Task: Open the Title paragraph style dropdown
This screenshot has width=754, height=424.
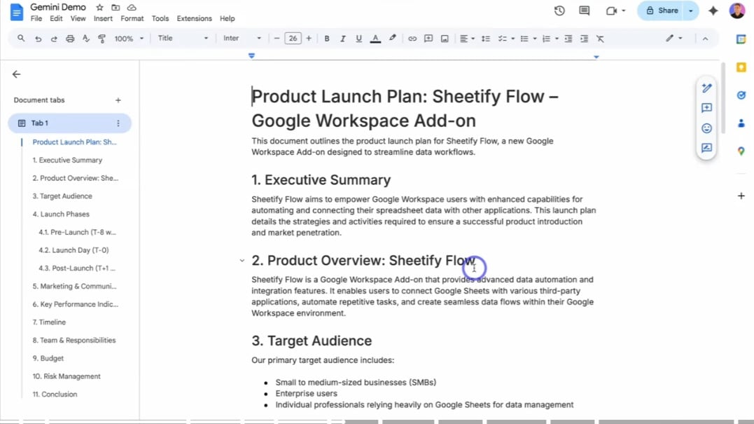Action: 183,39
